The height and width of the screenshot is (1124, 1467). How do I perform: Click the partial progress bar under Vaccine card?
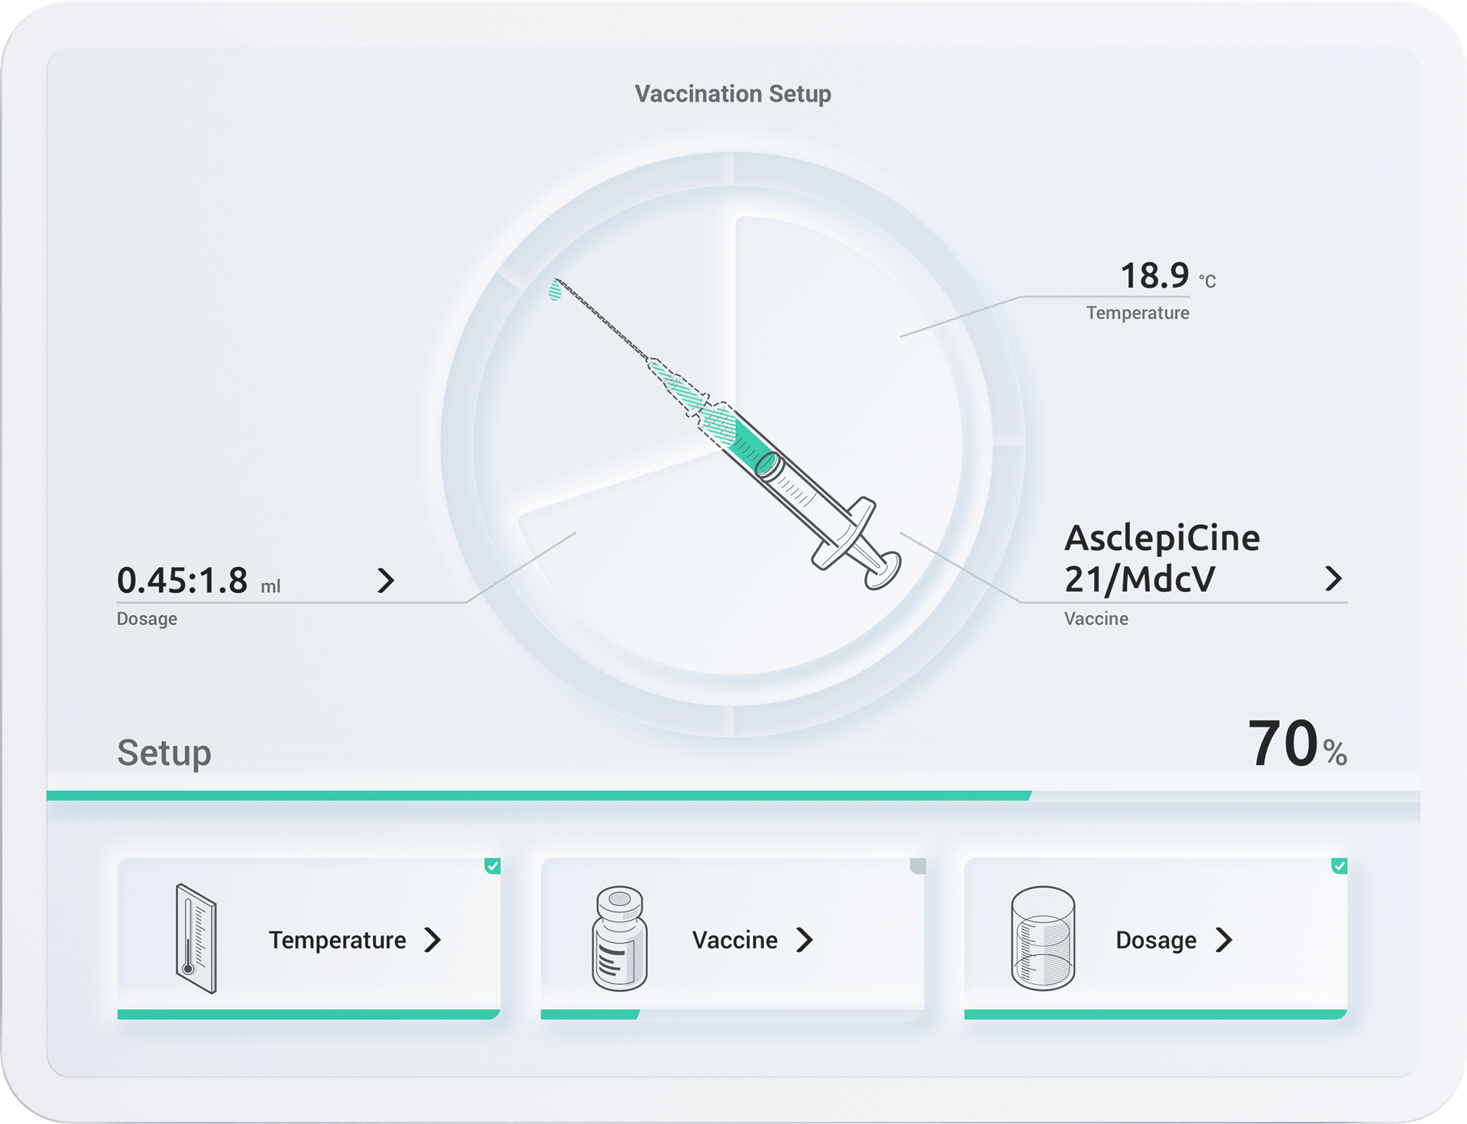732,1014
